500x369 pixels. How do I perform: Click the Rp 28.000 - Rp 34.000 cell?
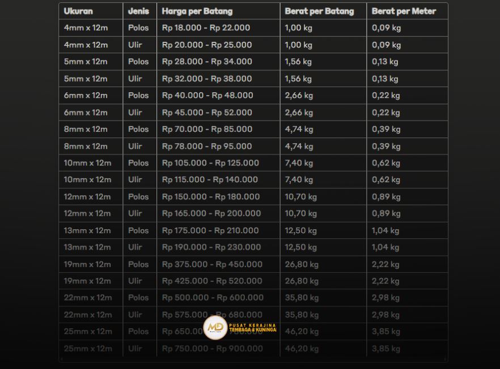(x=207, y=62)
